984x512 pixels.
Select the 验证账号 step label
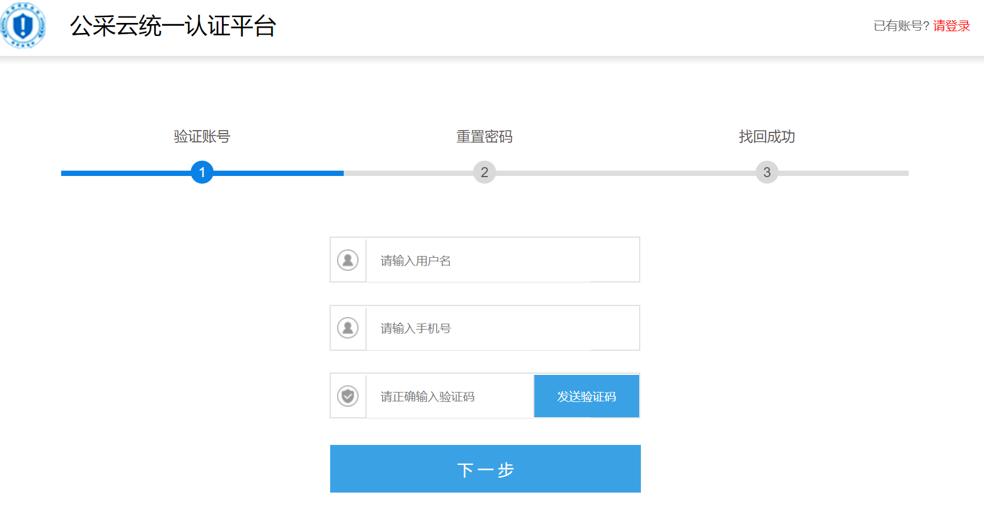tap(202, 137)
